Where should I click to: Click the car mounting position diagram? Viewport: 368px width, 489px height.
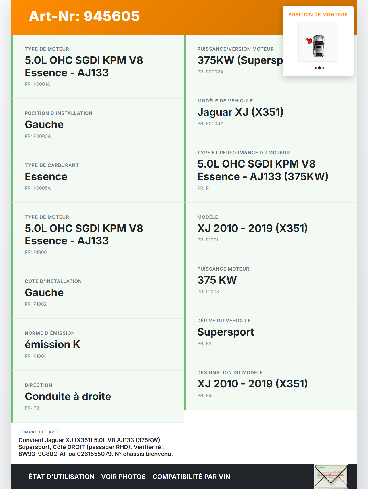[x=318, y=42]
